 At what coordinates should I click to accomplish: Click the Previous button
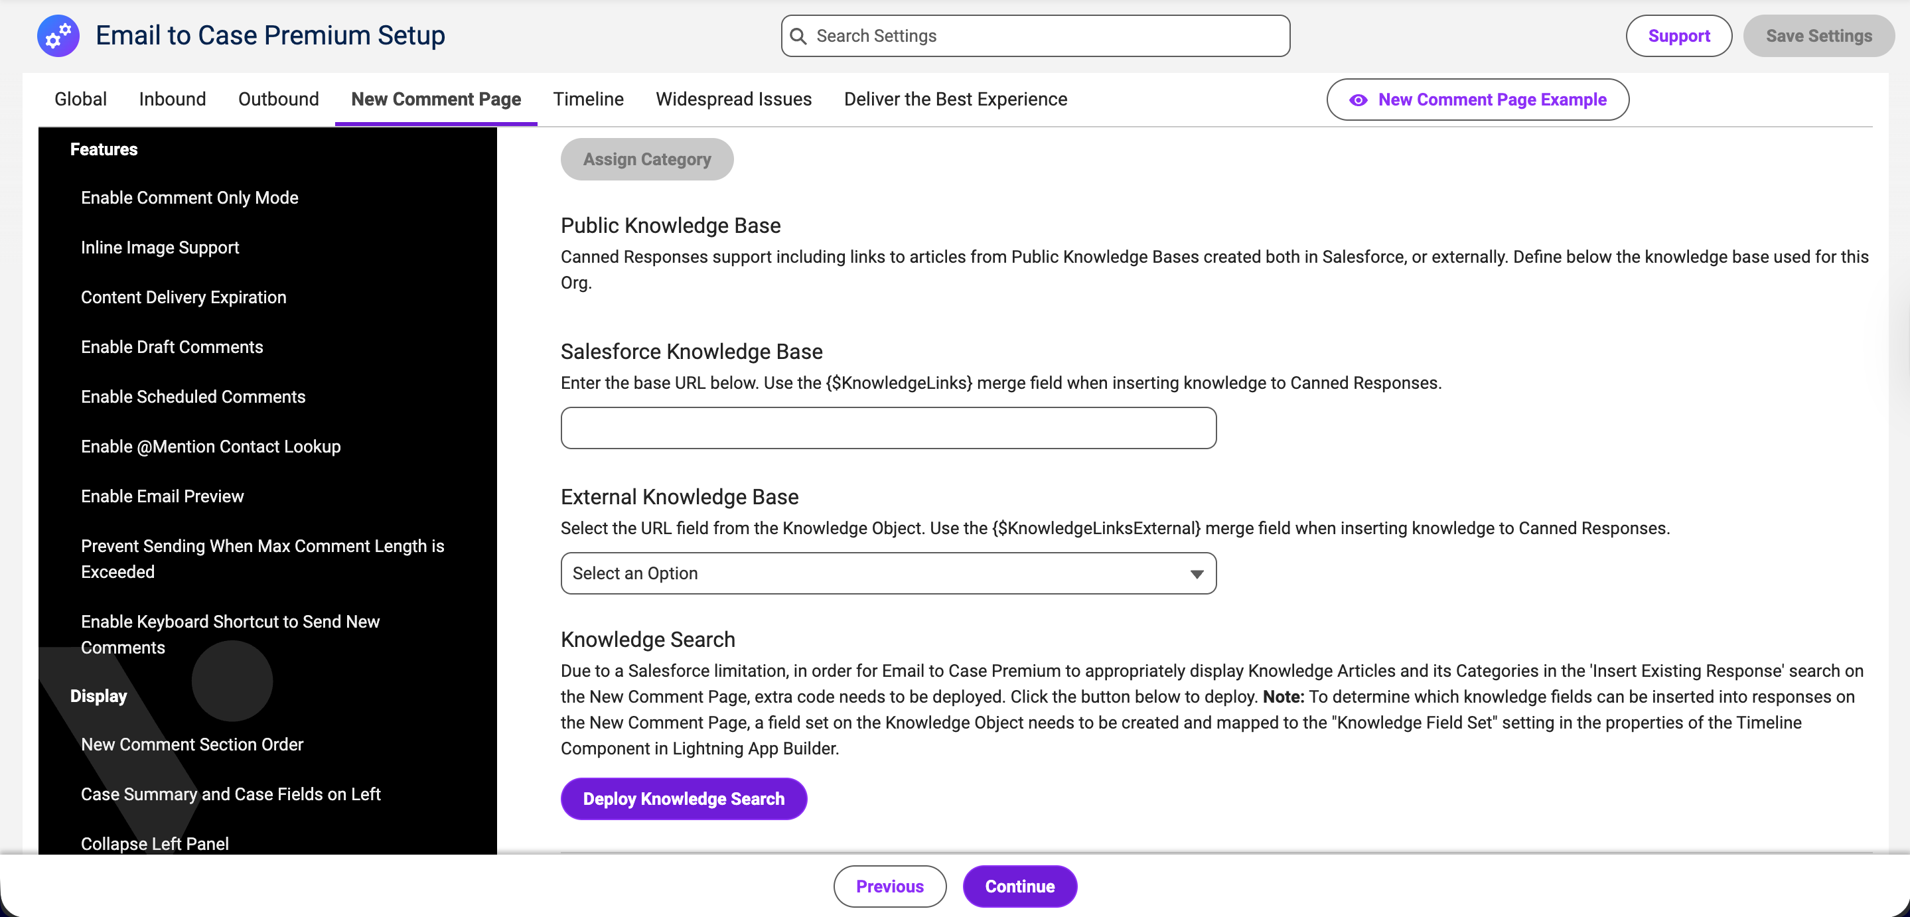point(889,886)
